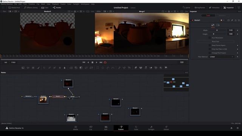Image resolution: width=242 pixels, height=136 pixels.
Task: Edit the current time field 0.0
Action: [182, 62]
